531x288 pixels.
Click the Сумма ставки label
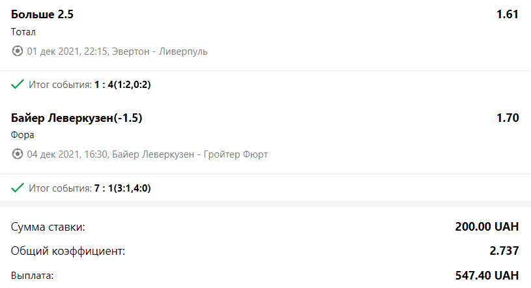48,227
